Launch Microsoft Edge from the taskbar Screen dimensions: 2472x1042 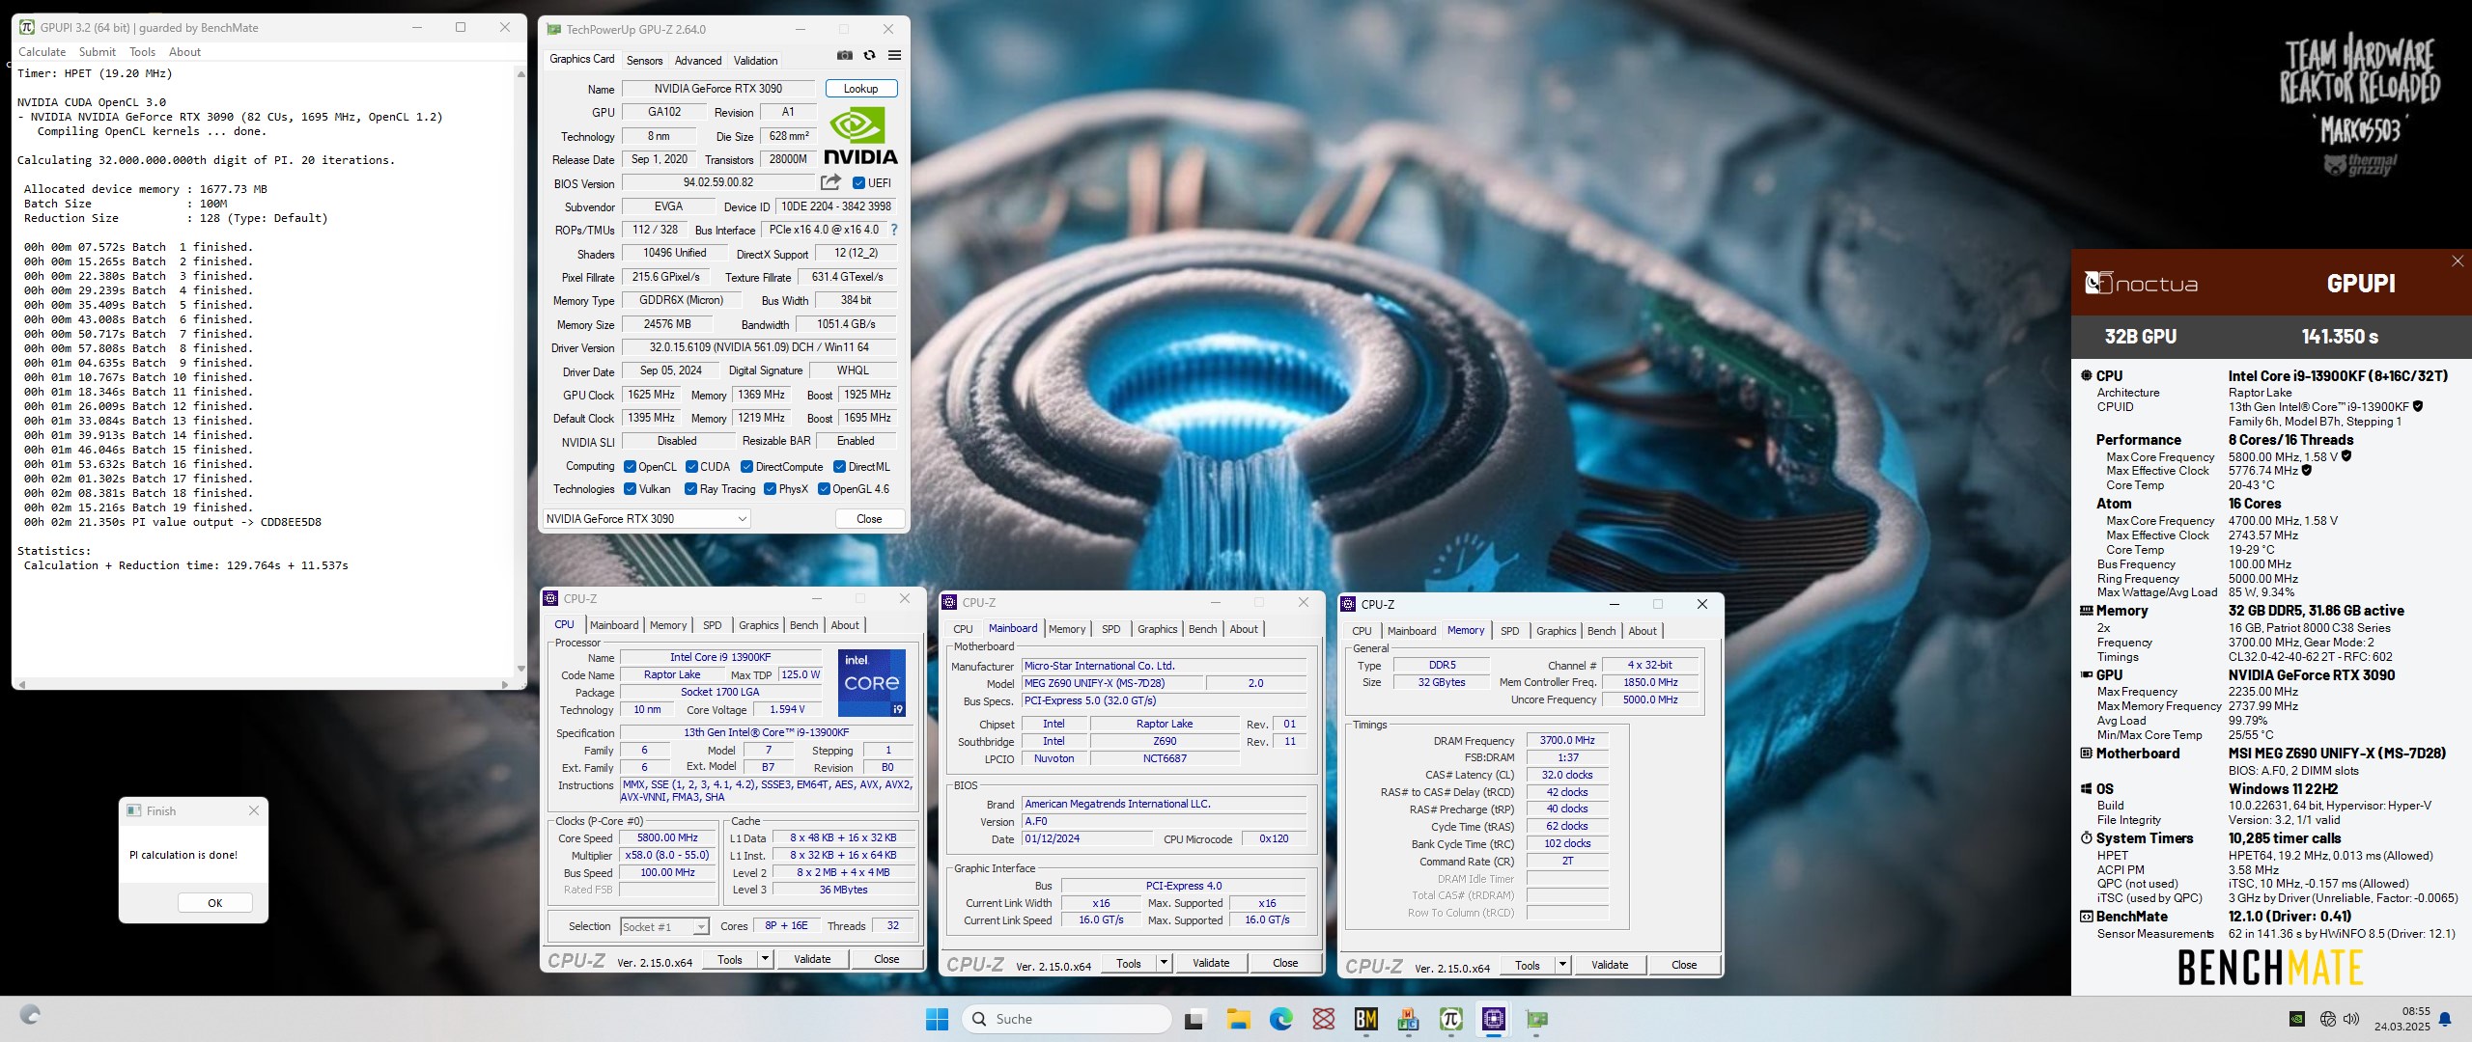click(x=1280, y=1019)
